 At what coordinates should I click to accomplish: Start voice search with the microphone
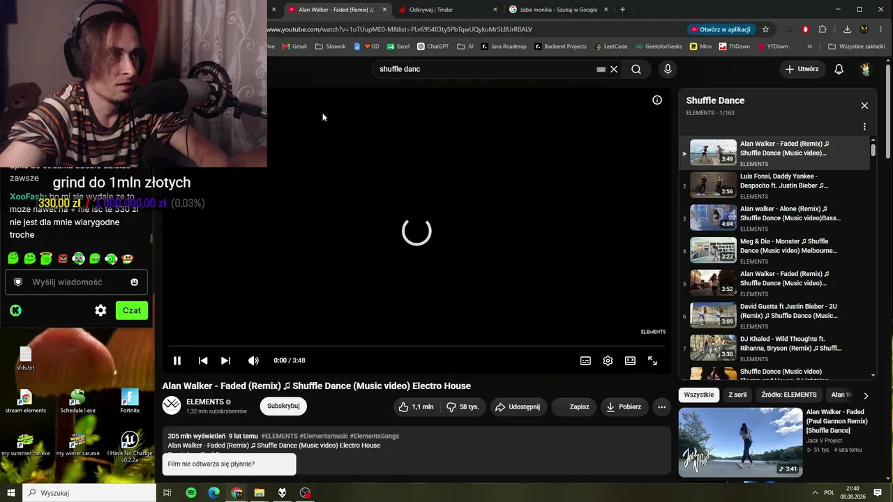[x=668, y=69]
